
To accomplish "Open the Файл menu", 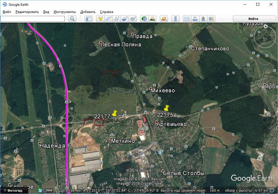I will pos(7,12).
